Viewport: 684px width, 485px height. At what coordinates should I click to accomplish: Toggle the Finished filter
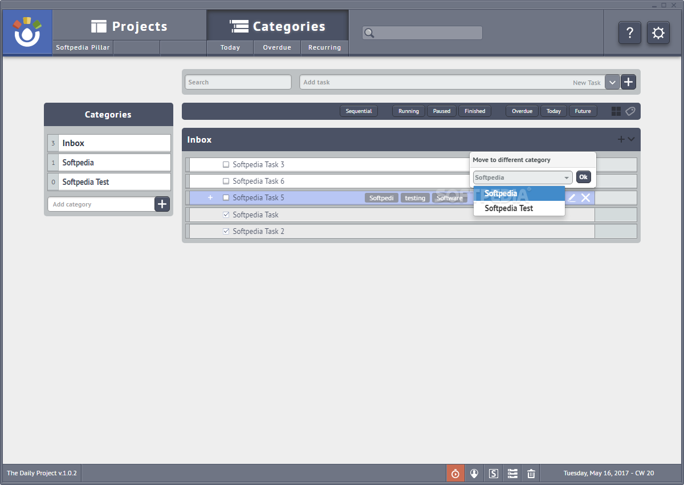[x=475, y=111]
